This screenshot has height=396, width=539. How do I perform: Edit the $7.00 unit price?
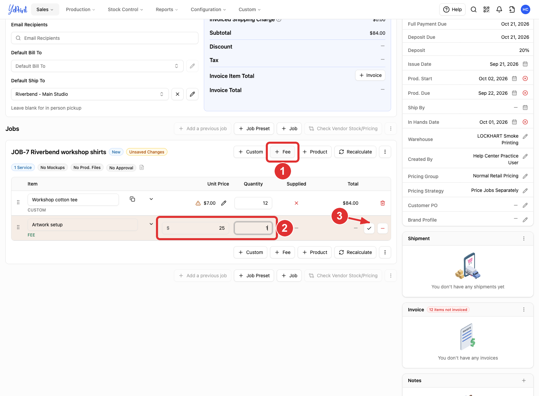pos(224,203)
